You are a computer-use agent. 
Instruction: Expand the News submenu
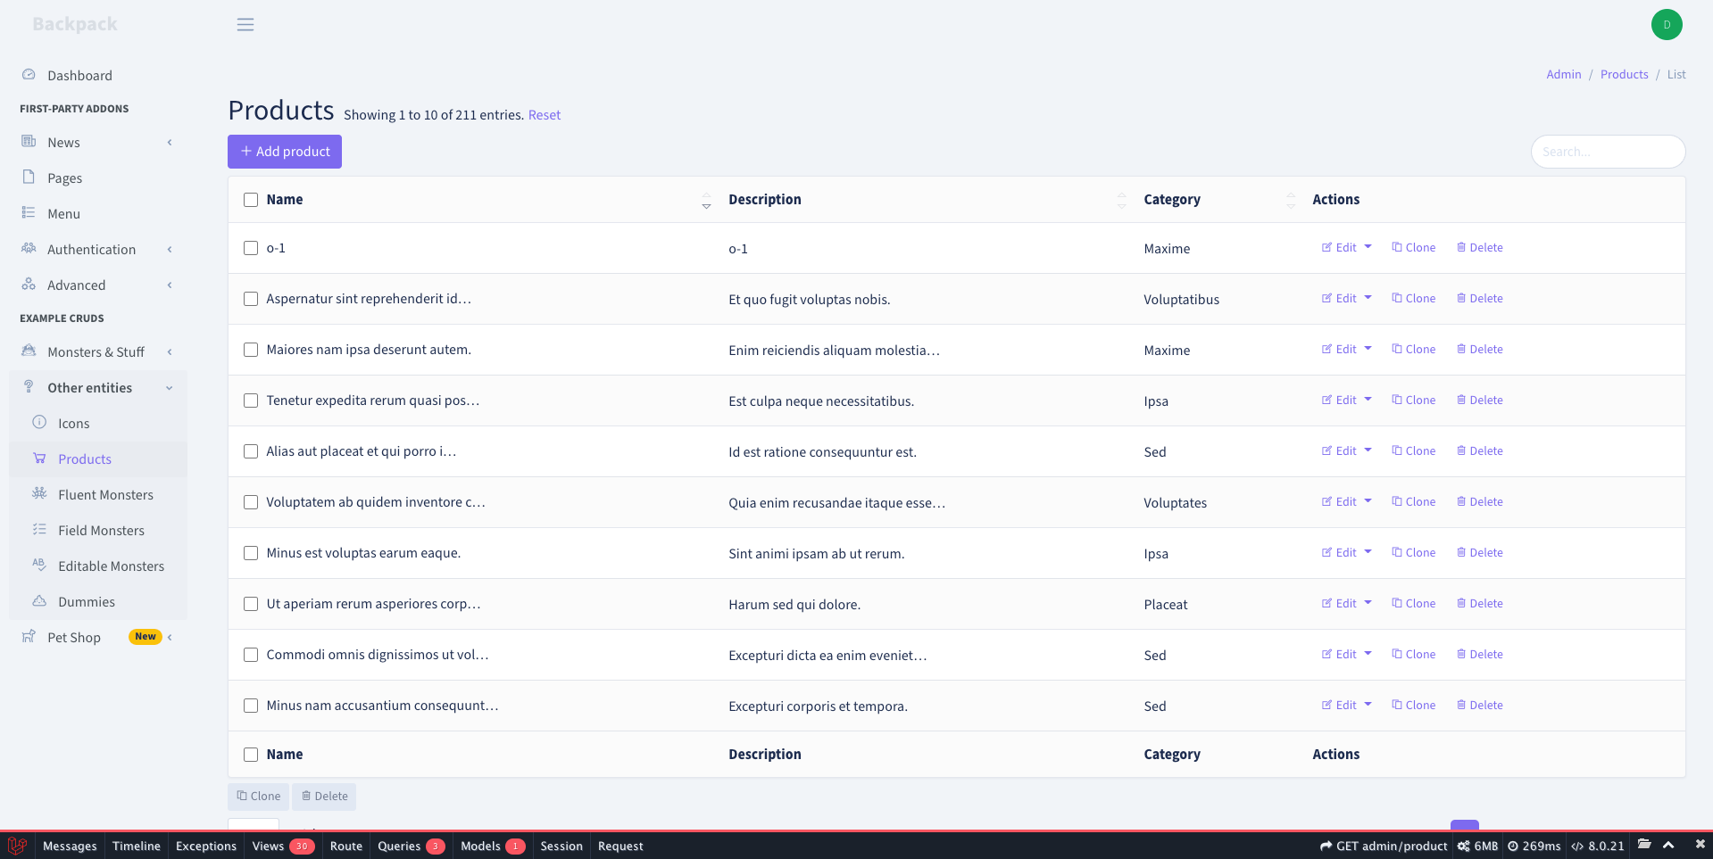pos(98,143)
